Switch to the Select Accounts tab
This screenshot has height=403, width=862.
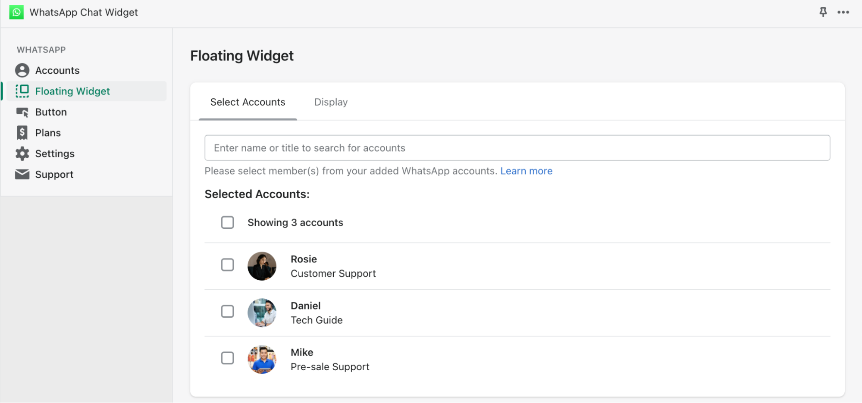(248, 102)
